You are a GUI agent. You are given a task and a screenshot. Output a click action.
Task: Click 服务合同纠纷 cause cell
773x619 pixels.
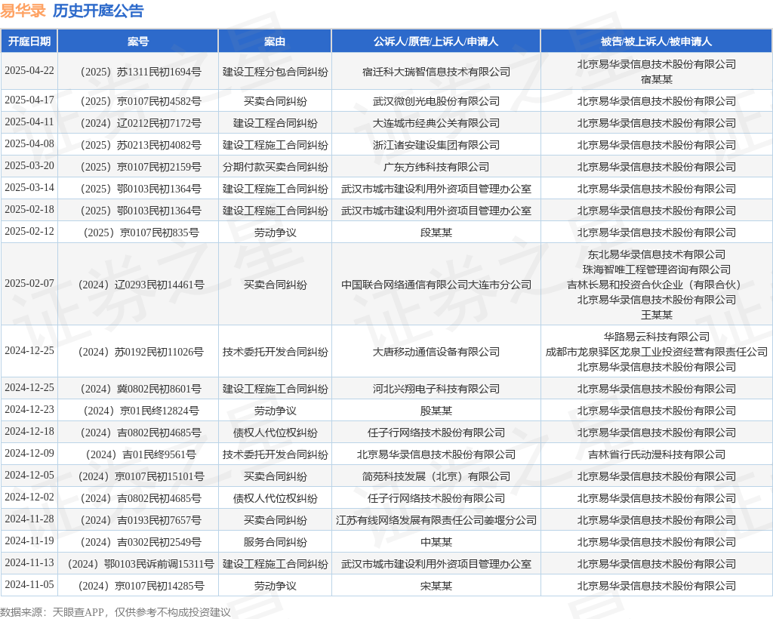point(275,542)
